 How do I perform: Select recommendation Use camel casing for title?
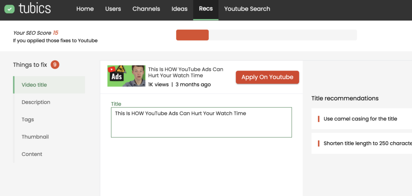[x=362, y=119]
